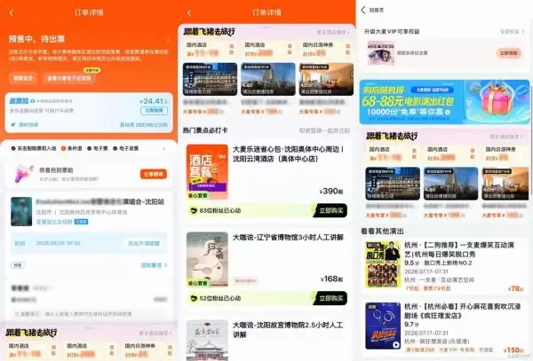Tap the heart icon beside 83位粉丝已心动
Image resolution: width=533 pixels, height=361 pixels.
(194, 211)
